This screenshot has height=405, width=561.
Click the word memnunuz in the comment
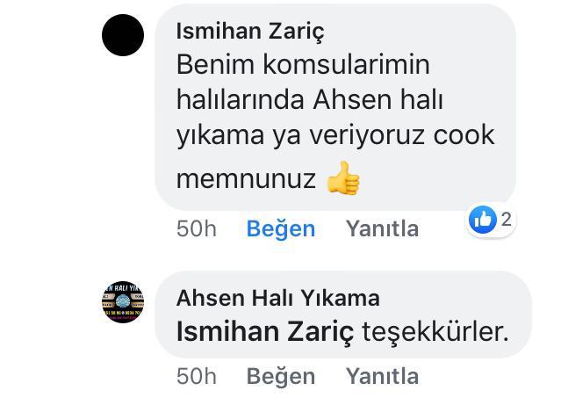[246, 178]
